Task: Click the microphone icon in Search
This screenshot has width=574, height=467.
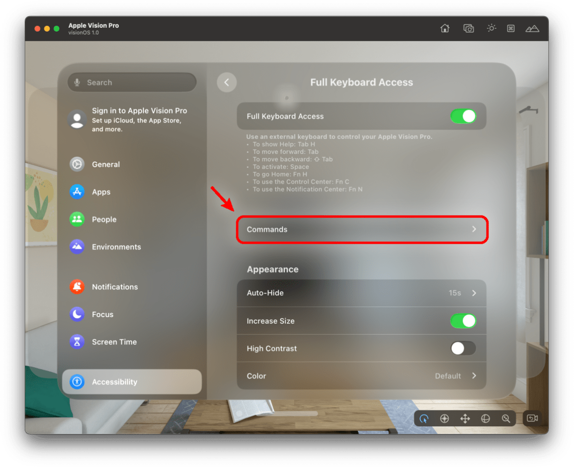Action: pyautogui.click(x=77, y=82)
